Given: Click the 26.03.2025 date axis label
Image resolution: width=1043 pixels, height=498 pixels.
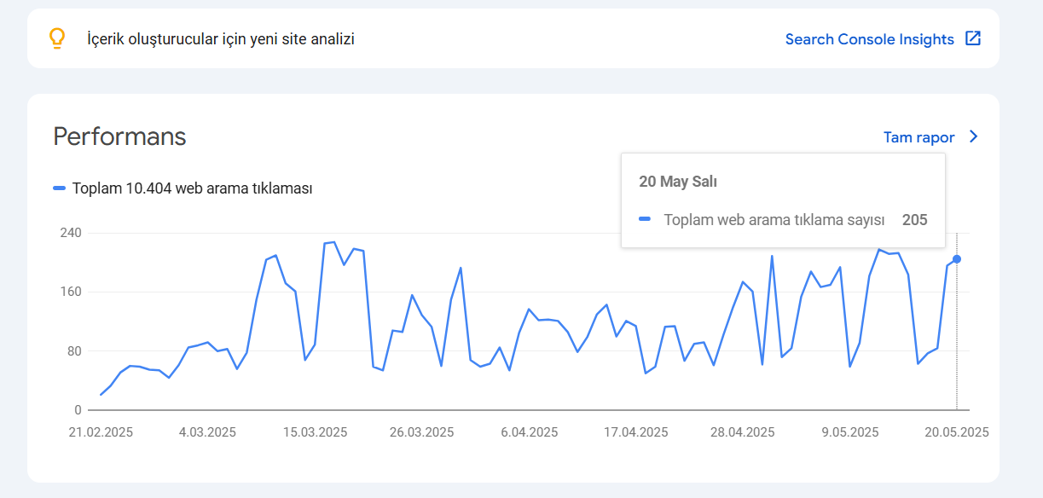Looking at the screenshot, I should point(421,432).
